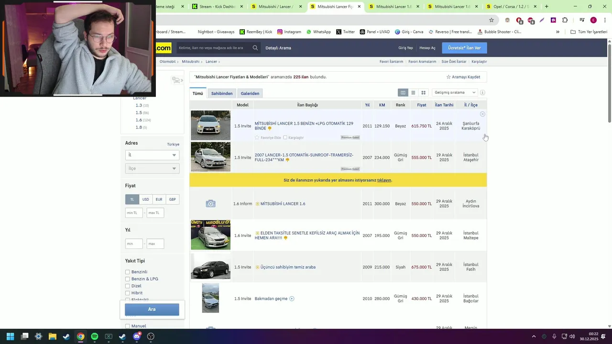
Task: Bookmark this page with star icon
Action: tap(491, 20)
